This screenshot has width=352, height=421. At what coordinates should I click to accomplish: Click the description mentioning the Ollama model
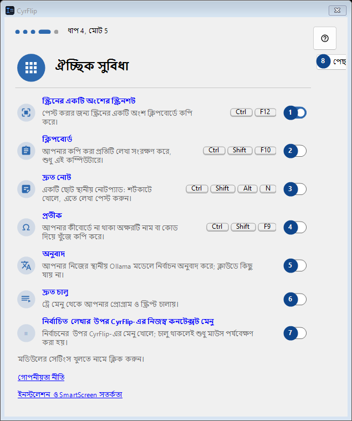[147, 270]
